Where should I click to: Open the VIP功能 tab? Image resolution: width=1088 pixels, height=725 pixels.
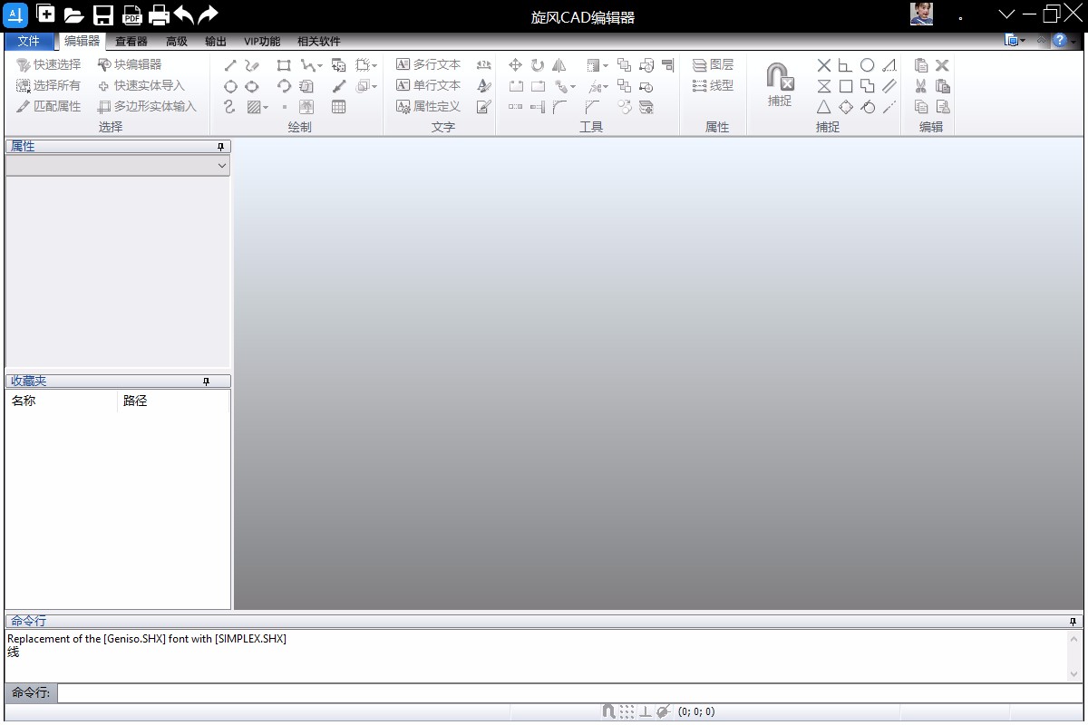pos(262,41)
